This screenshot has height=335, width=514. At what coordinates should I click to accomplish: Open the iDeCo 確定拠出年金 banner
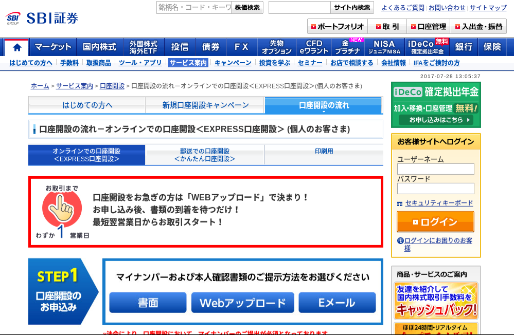436,105
